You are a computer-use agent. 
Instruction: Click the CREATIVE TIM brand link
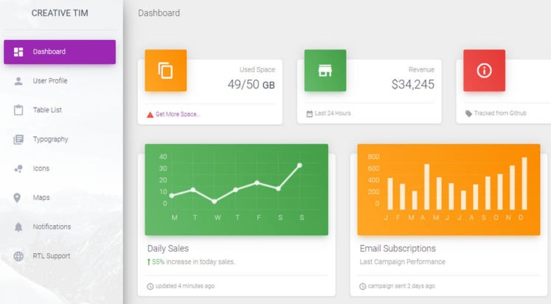pos(61,13)
